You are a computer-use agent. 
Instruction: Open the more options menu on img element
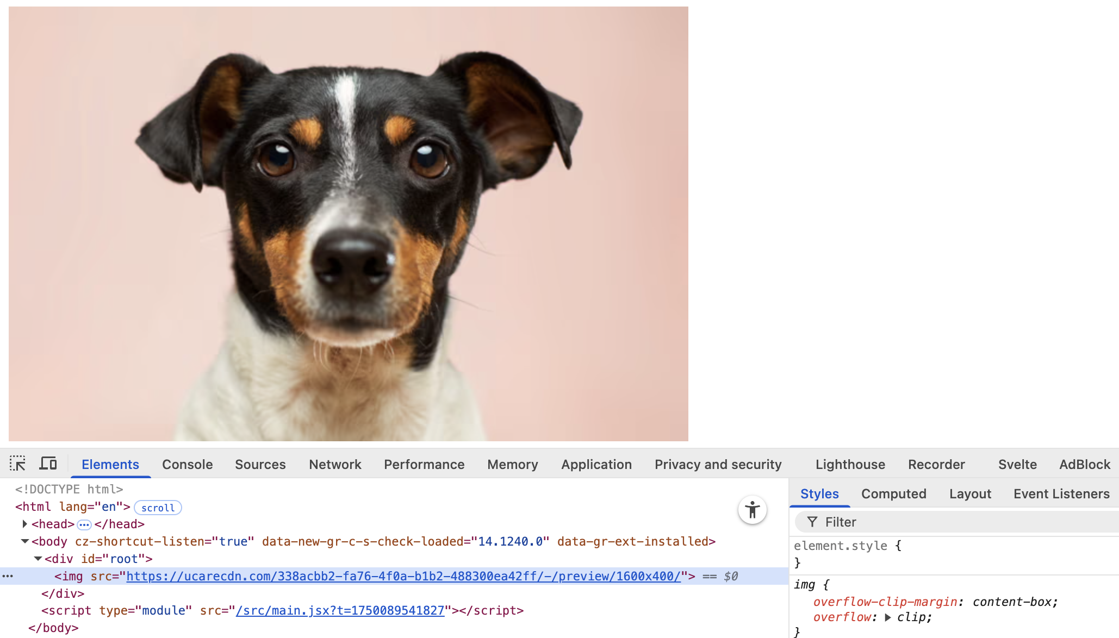click(x=7, y=576)
